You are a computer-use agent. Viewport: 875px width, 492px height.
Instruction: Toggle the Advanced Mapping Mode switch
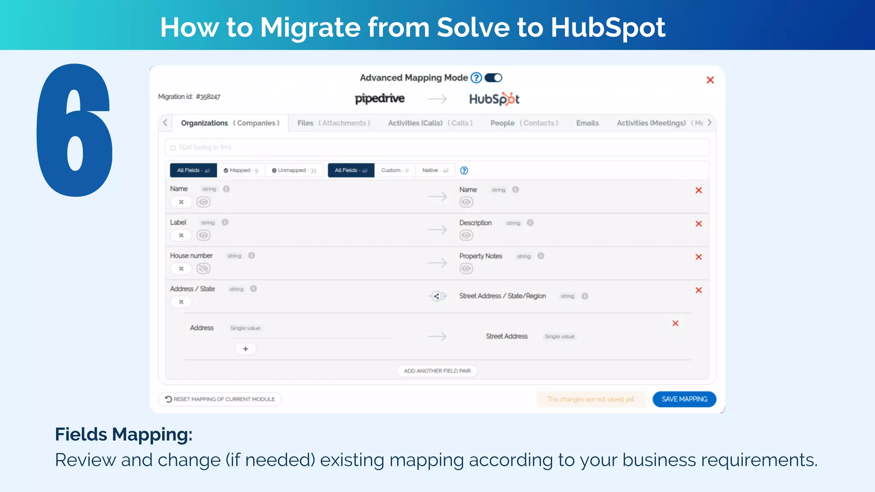[493, 78]
